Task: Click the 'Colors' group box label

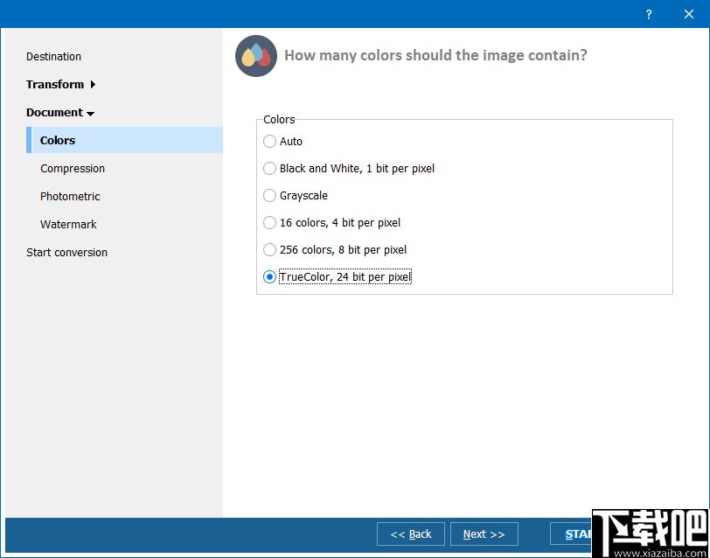Action: pos(279,120)
